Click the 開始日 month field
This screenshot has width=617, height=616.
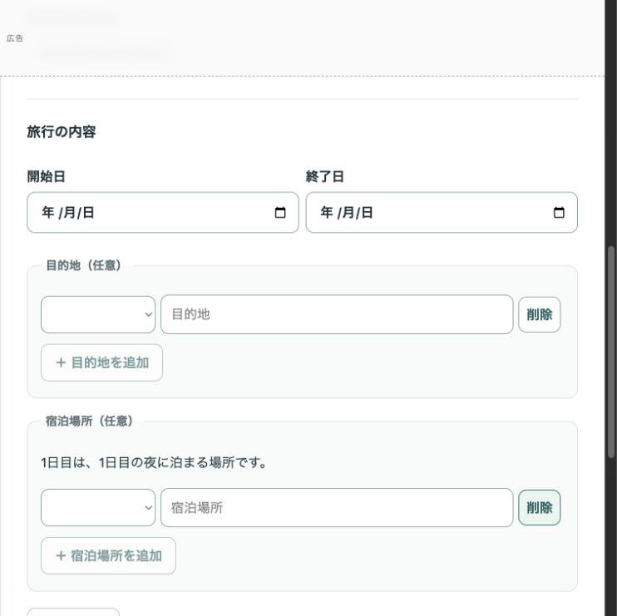pyautogui.click(x=69, y=213)
